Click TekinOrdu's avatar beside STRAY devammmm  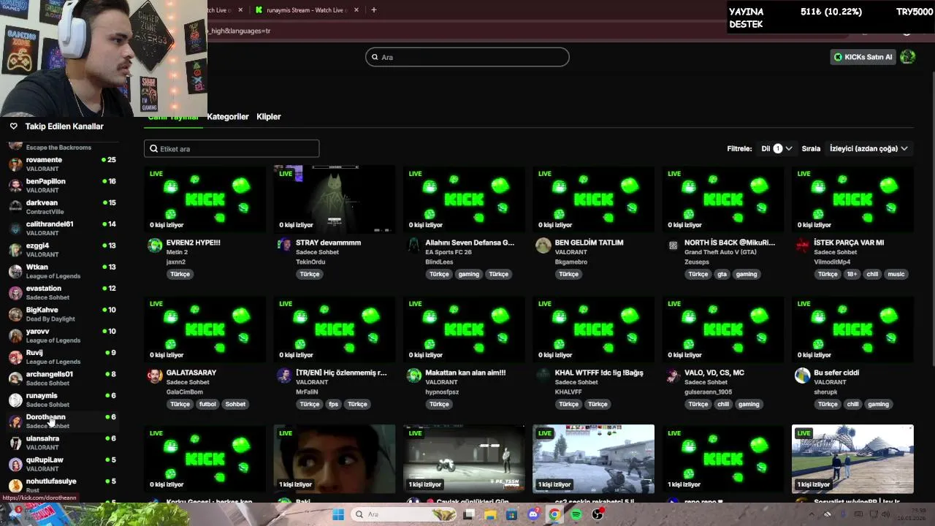284,245
